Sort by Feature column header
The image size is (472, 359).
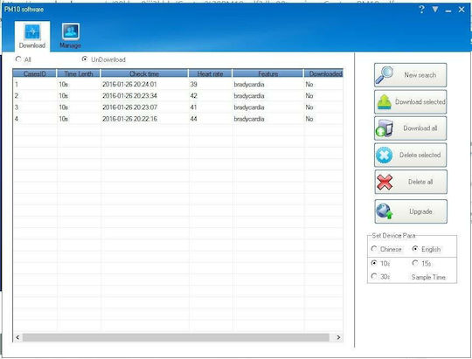267,73
